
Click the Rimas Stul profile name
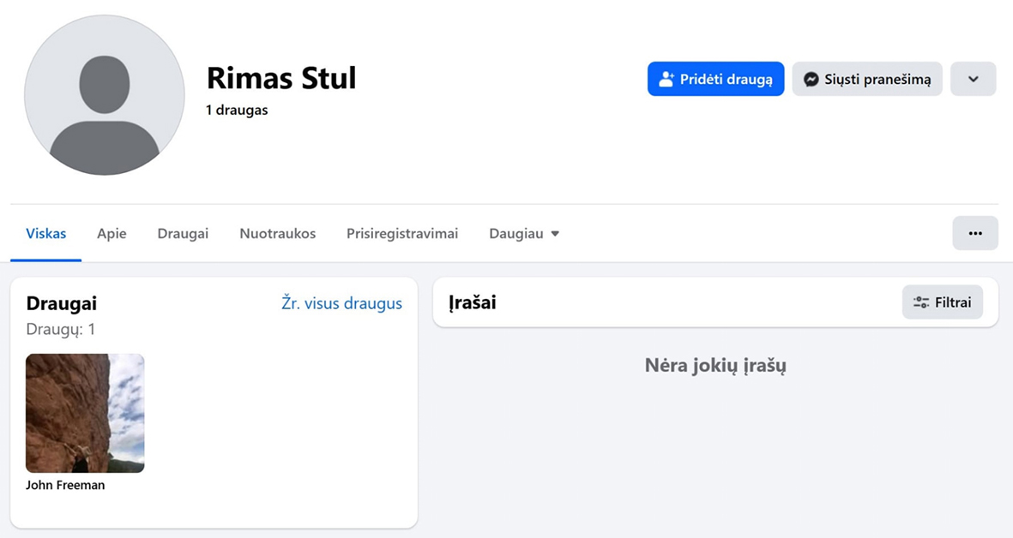tap(281, 78)
